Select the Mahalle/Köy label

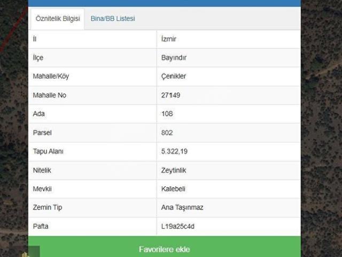point(51,77)
